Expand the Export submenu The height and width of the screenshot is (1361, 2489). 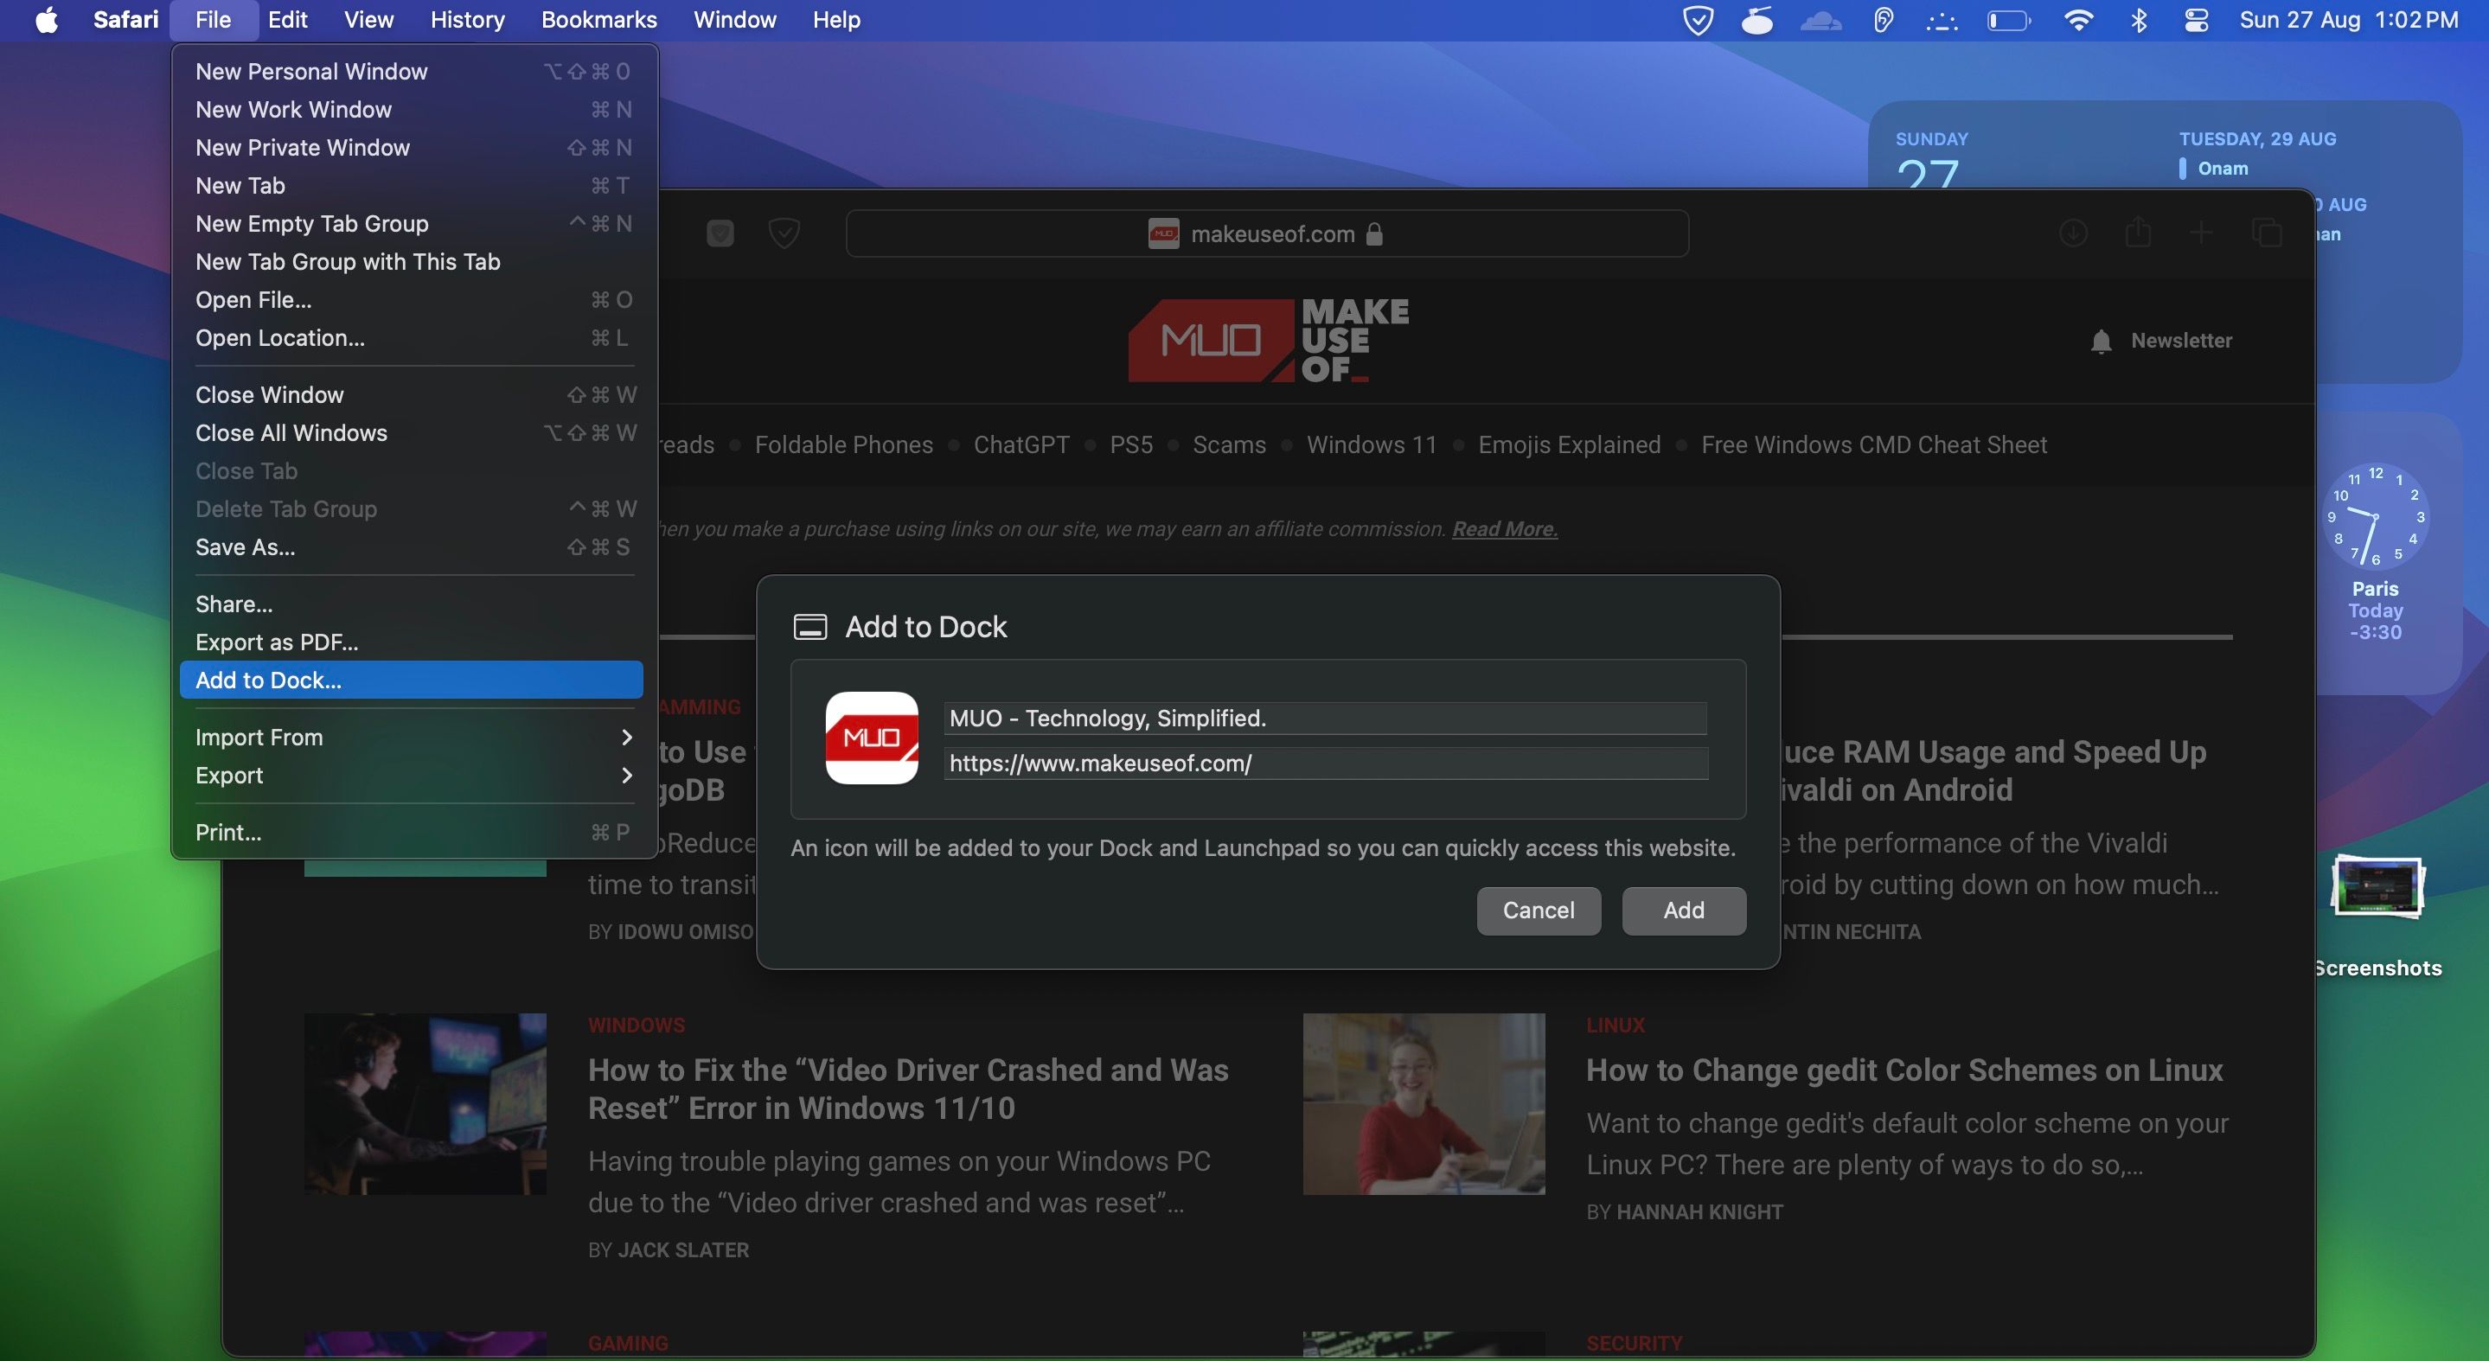coord(229,776)
